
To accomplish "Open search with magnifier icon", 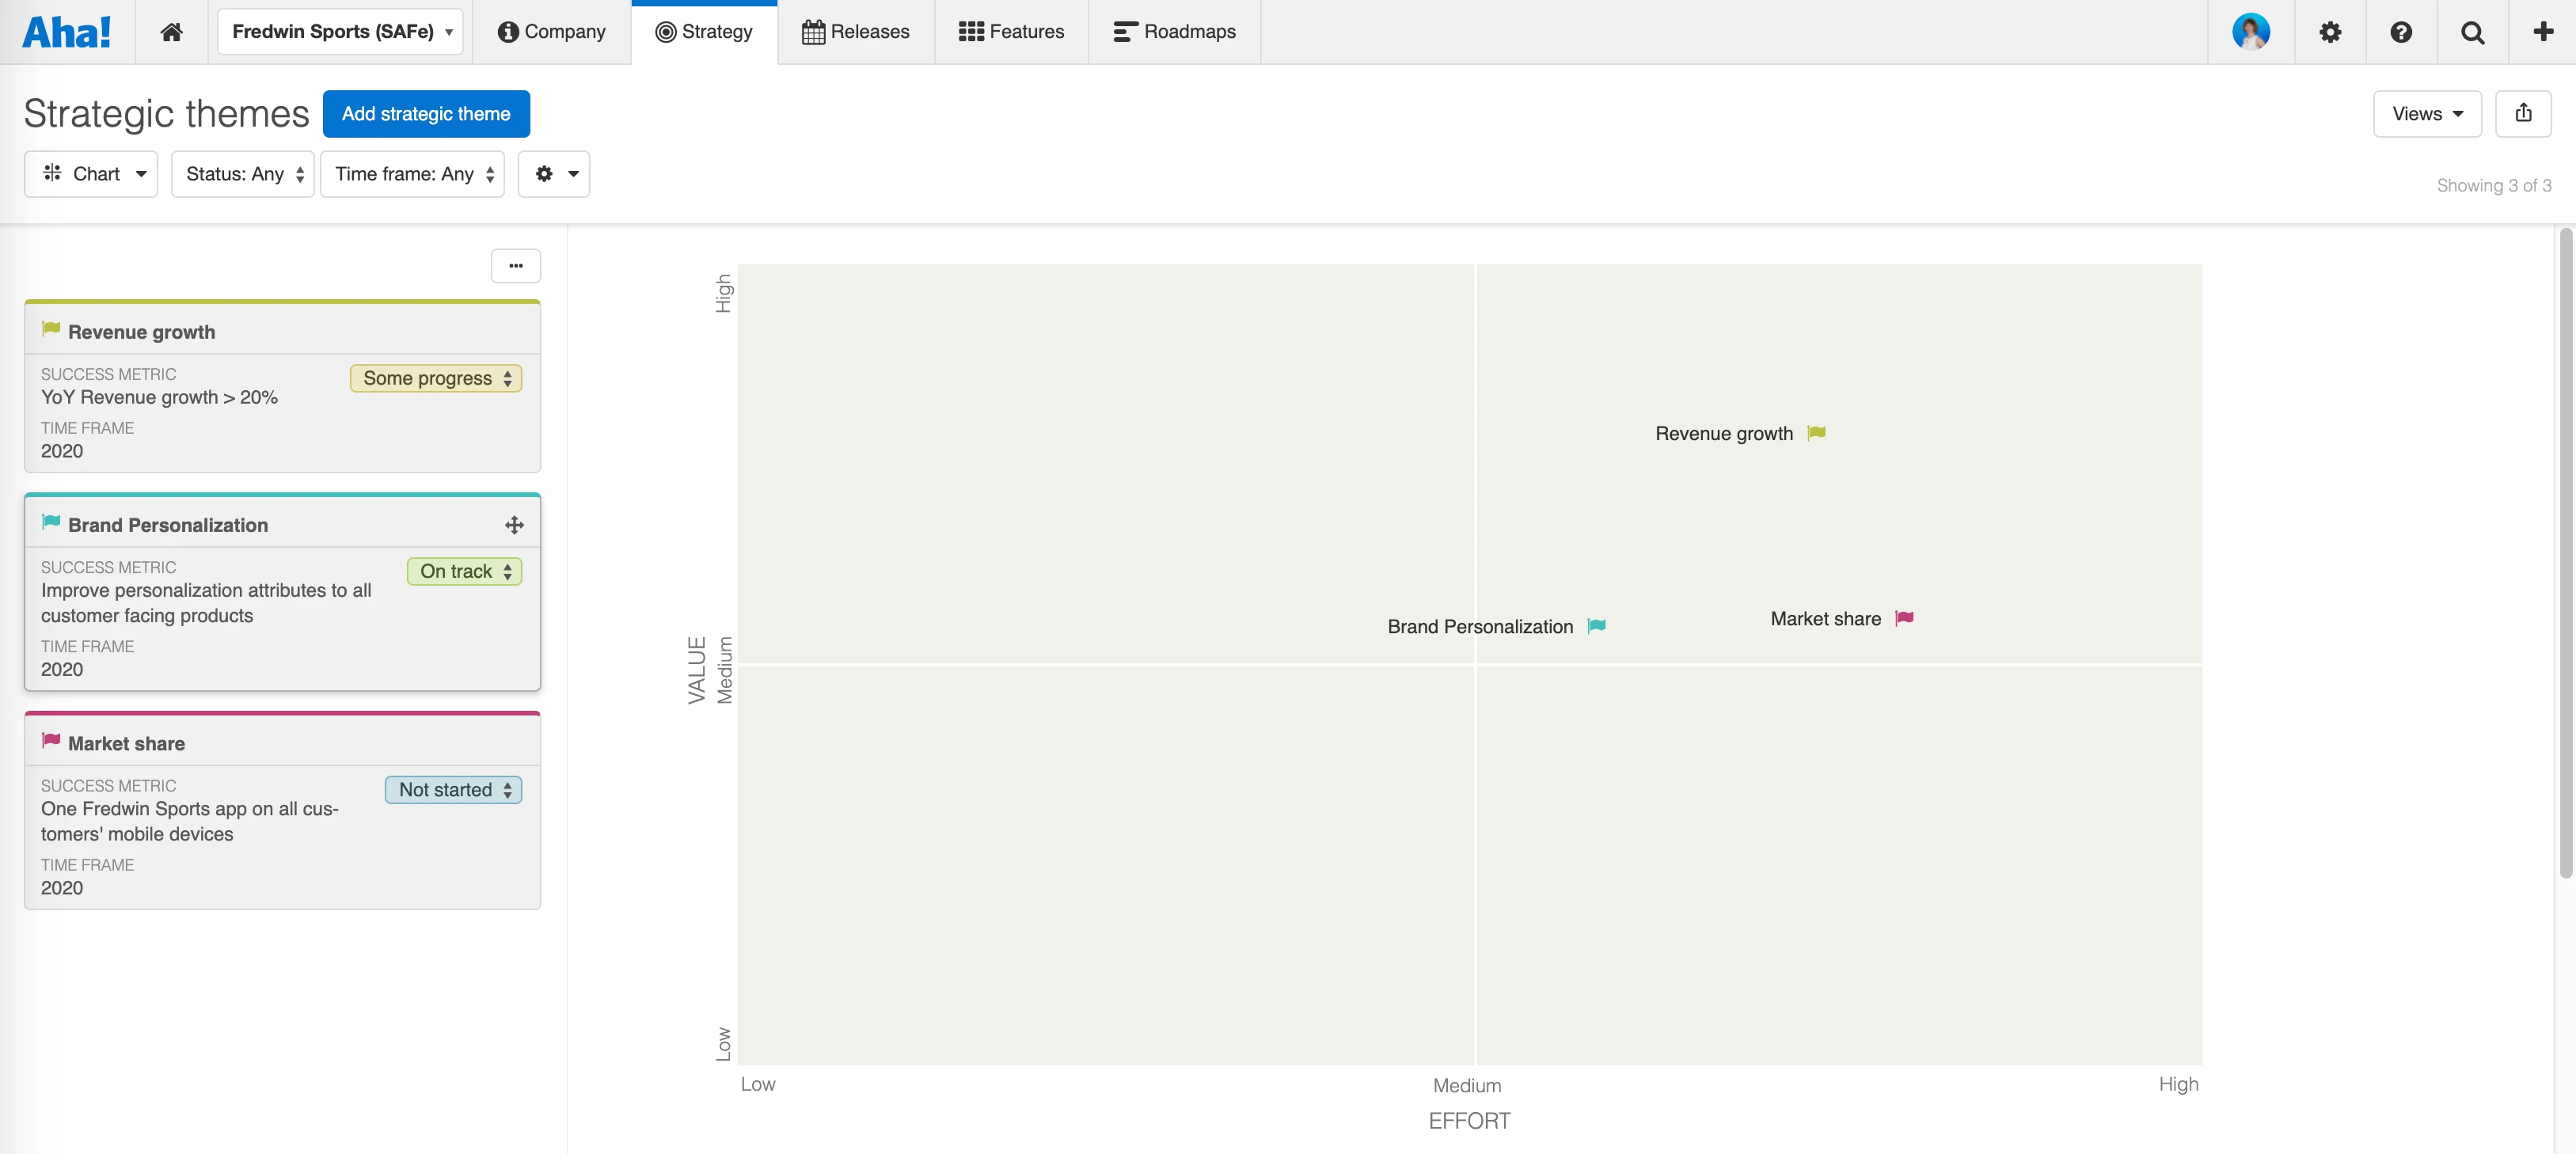I will (x=2472, y=32).
